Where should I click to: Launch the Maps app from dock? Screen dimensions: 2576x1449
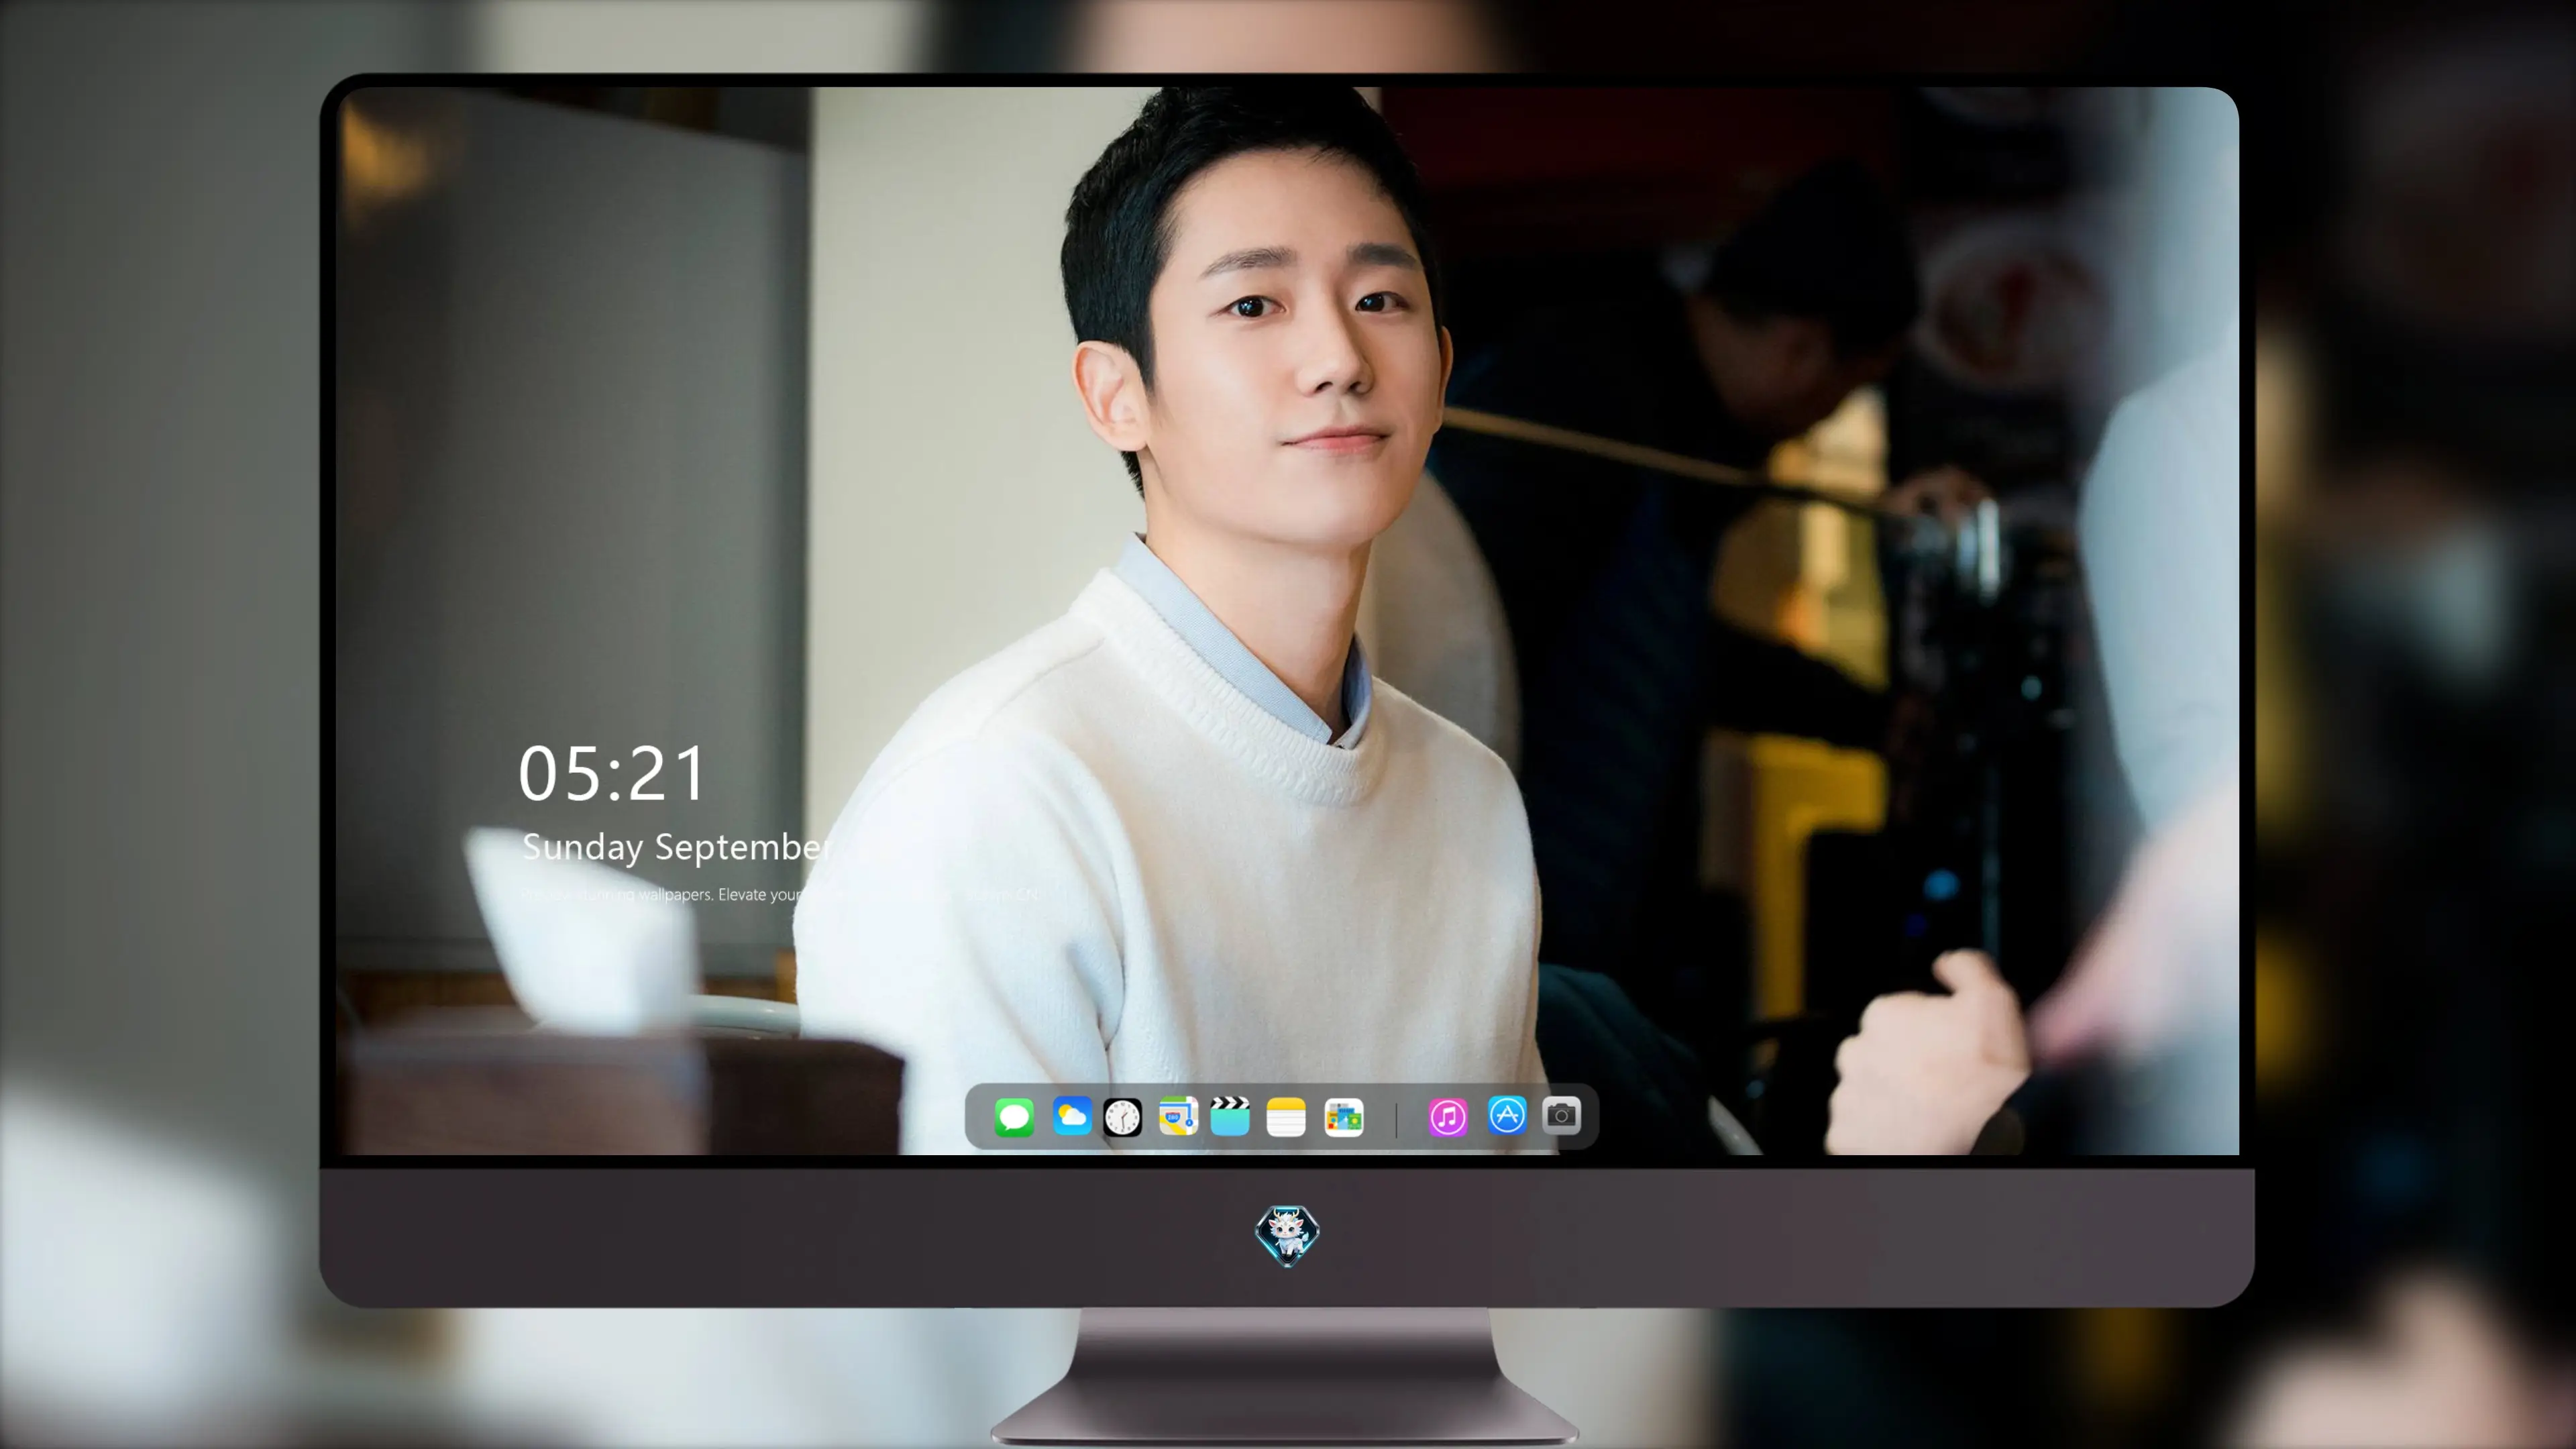tap(1178, 1116)
